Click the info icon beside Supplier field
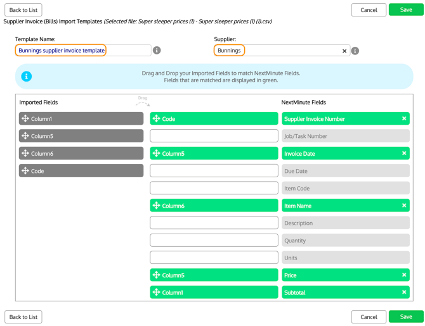Screen dimensions: 425x326 point(355,51)
